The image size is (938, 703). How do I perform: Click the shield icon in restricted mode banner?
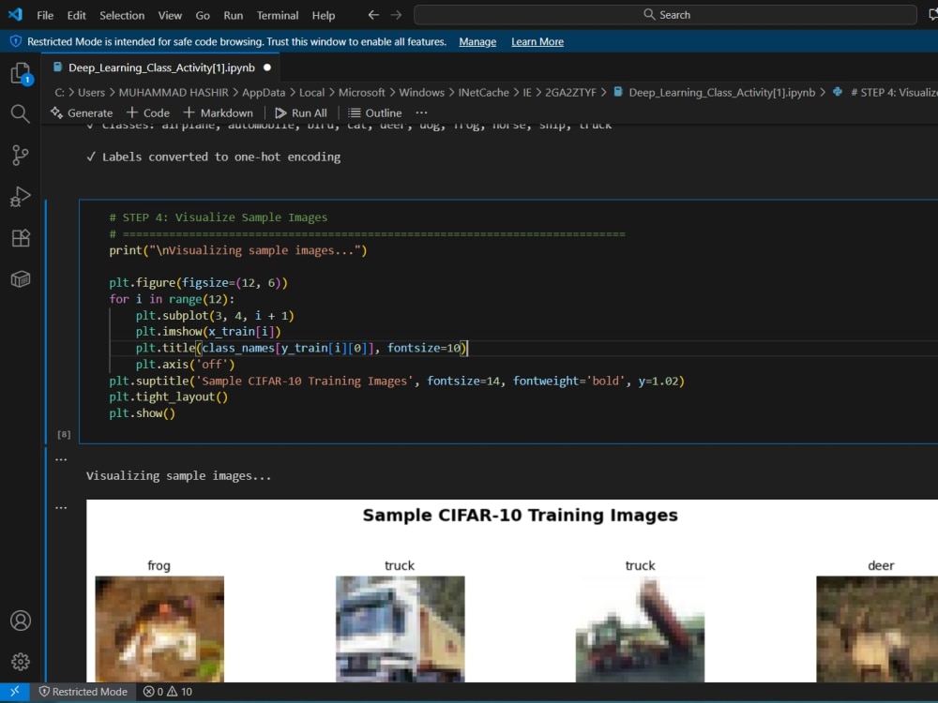[x=16, y=41]
